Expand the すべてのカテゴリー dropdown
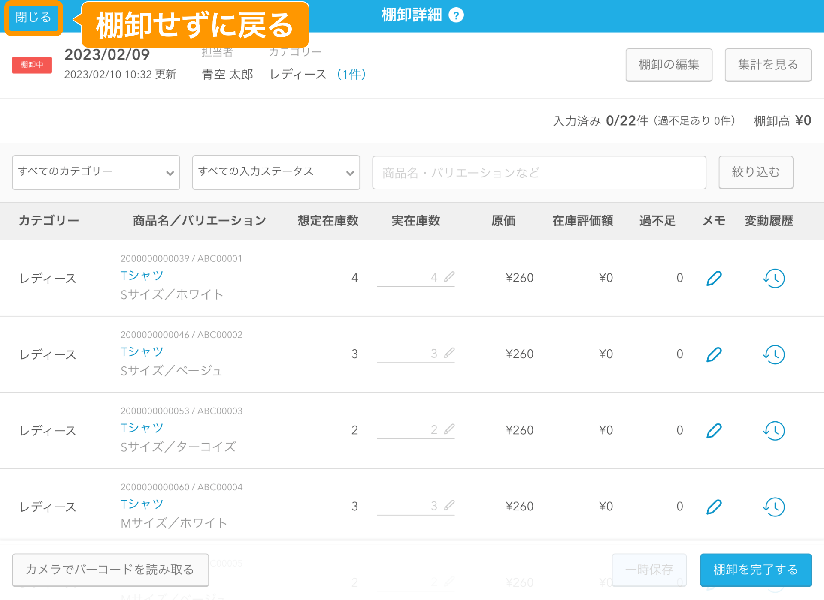824x600 pixels. pos(96,172)
